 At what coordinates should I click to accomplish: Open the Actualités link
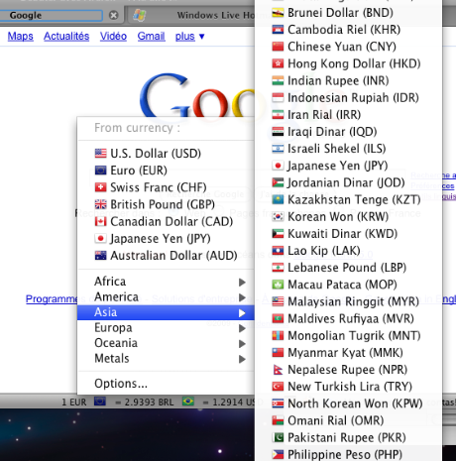(x=66, y=36)
